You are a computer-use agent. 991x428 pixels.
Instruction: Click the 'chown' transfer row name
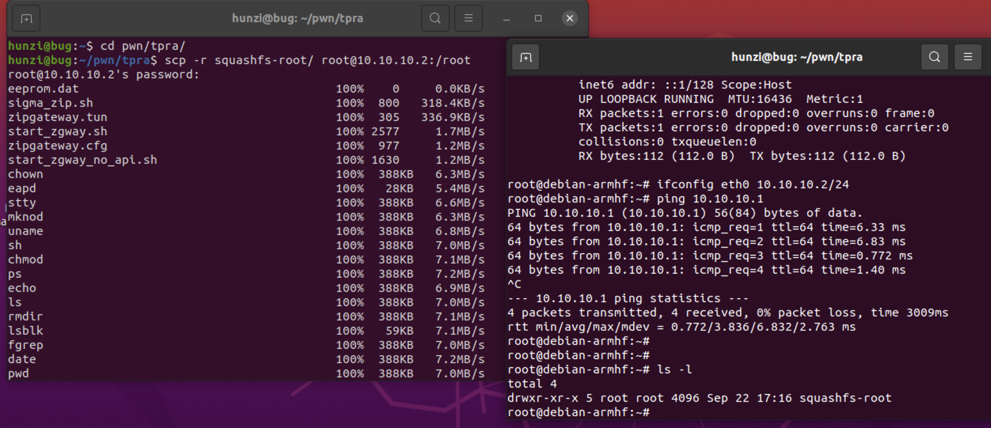pos(25,174)
